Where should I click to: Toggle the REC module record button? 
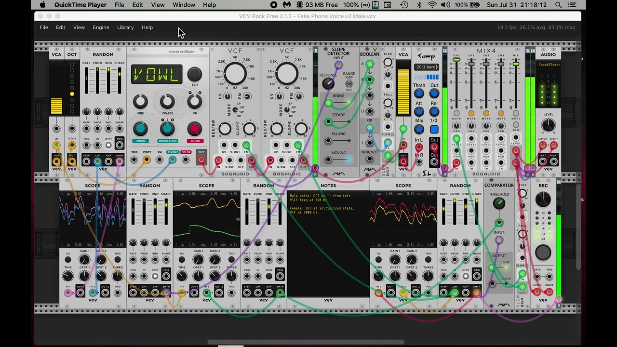coord(543,252)
